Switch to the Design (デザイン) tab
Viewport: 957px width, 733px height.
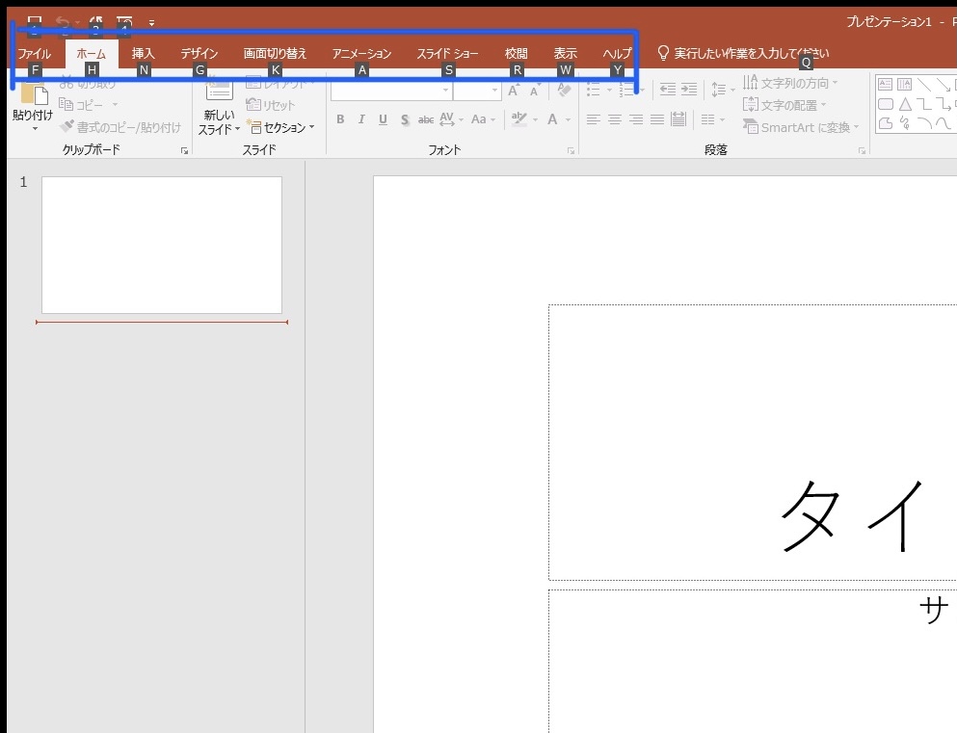[199, 54]
